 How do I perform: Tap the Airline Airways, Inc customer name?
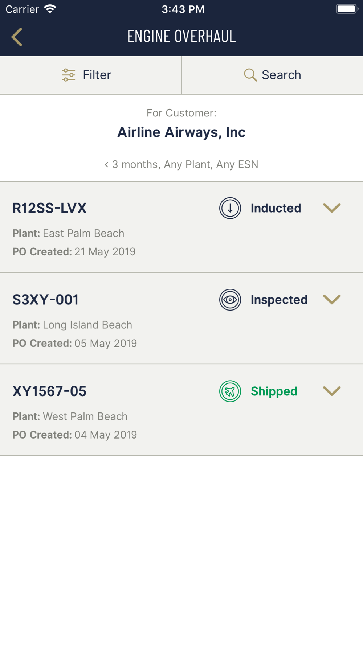(181, 132)
